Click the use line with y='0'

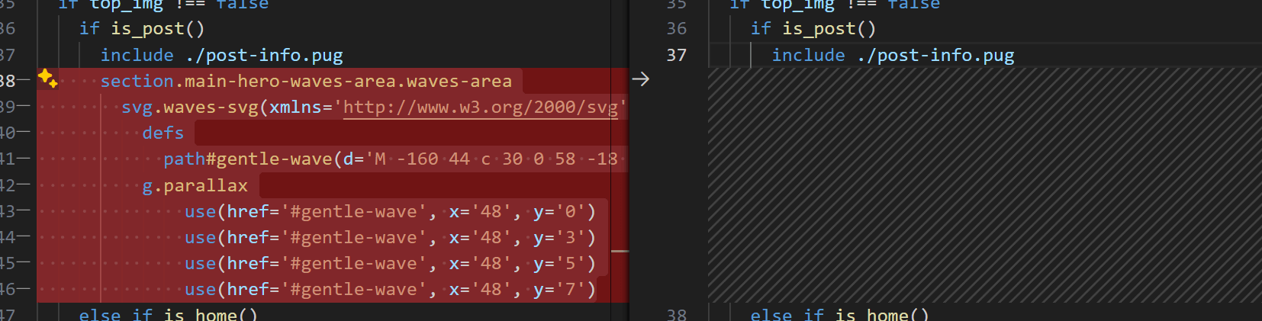point(389,212)
